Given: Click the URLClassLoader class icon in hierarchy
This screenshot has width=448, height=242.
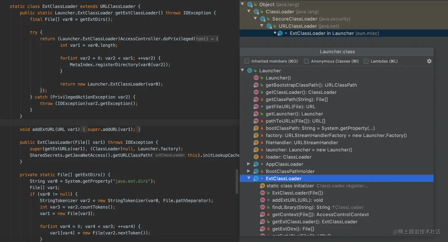Looking at the screenshot, I should [269, 26].
